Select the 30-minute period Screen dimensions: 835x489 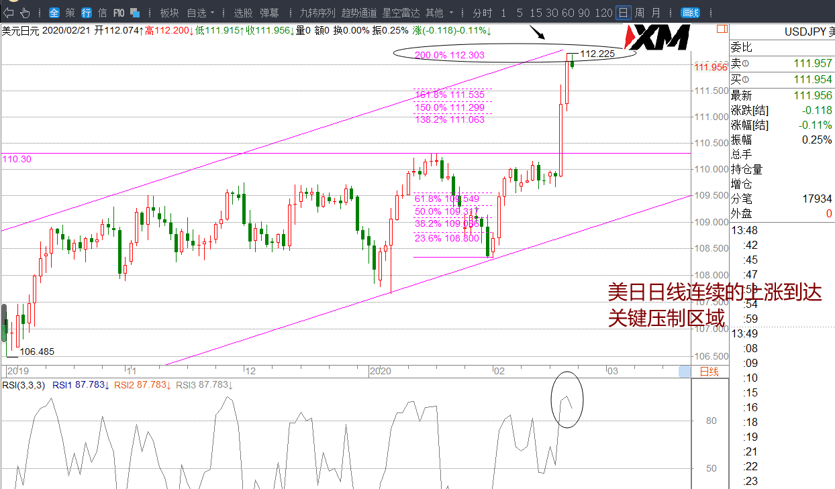coord(552,12)
